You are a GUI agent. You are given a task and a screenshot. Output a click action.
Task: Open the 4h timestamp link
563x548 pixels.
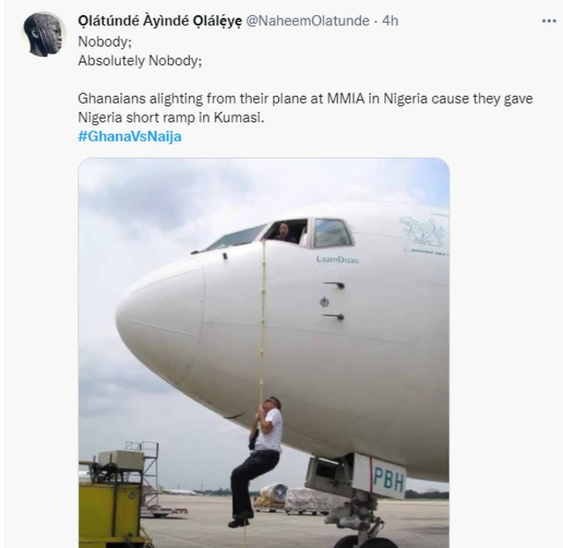[x=390, y=21]
